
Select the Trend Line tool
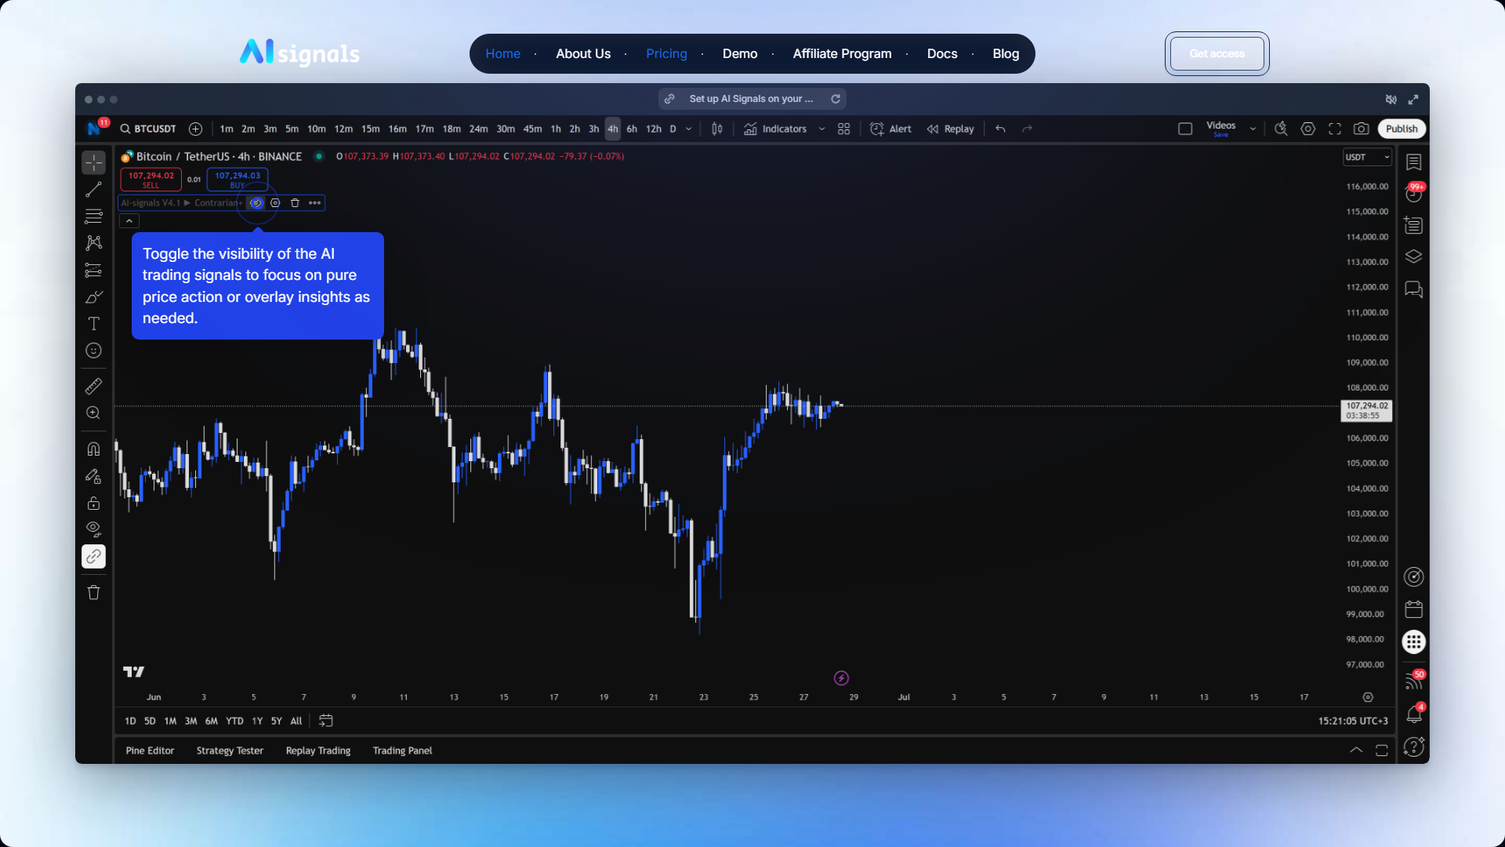93,189
